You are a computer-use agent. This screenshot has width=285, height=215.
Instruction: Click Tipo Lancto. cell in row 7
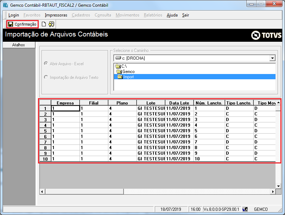tap(239, 142)
